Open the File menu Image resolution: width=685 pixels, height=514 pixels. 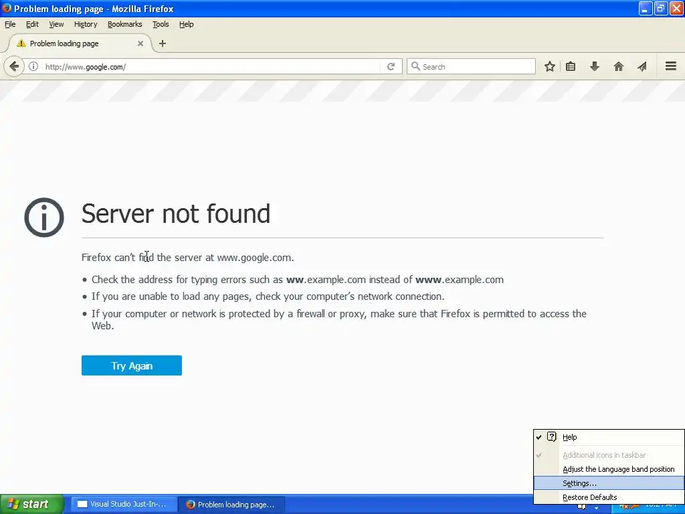pos(10,24)
